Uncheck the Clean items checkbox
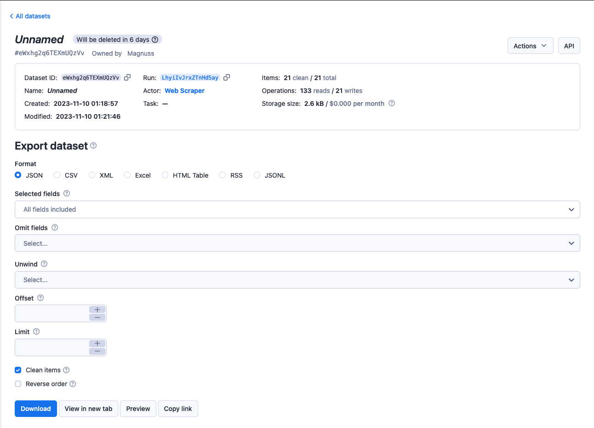Screen dimensions: 594x428 click(17, 370)
